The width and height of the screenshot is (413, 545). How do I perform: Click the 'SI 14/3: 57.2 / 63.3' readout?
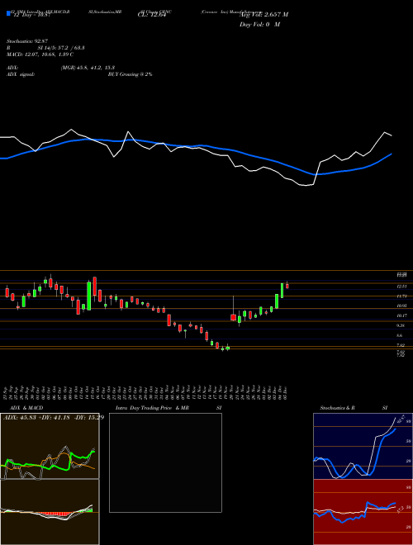tap(61, 48)
